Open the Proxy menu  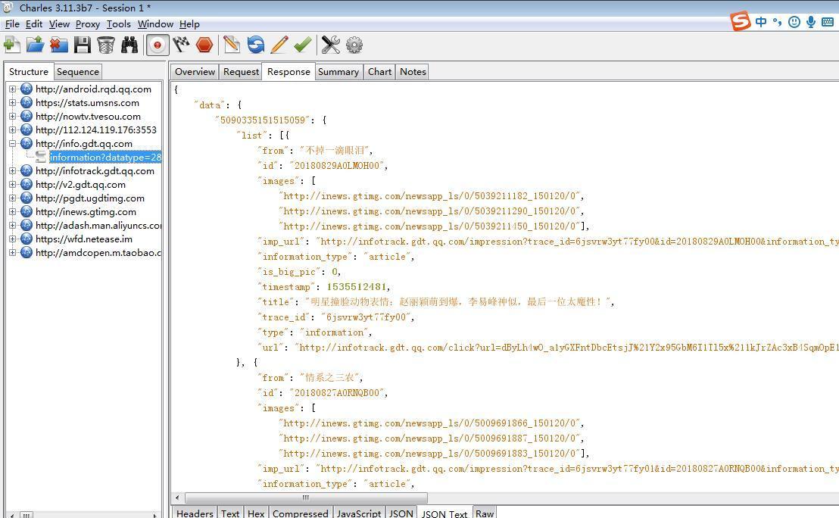(x=88, y=24)
